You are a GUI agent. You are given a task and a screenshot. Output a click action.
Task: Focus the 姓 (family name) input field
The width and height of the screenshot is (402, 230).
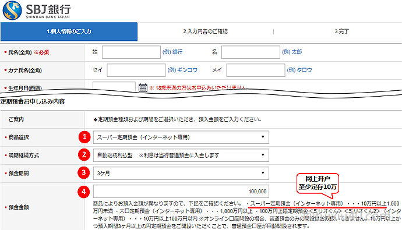[131, 52]
